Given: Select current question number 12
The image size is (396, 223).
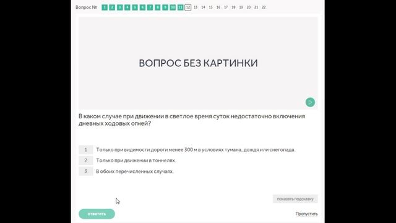Looking at the screenshot, I should click(188, 7).
